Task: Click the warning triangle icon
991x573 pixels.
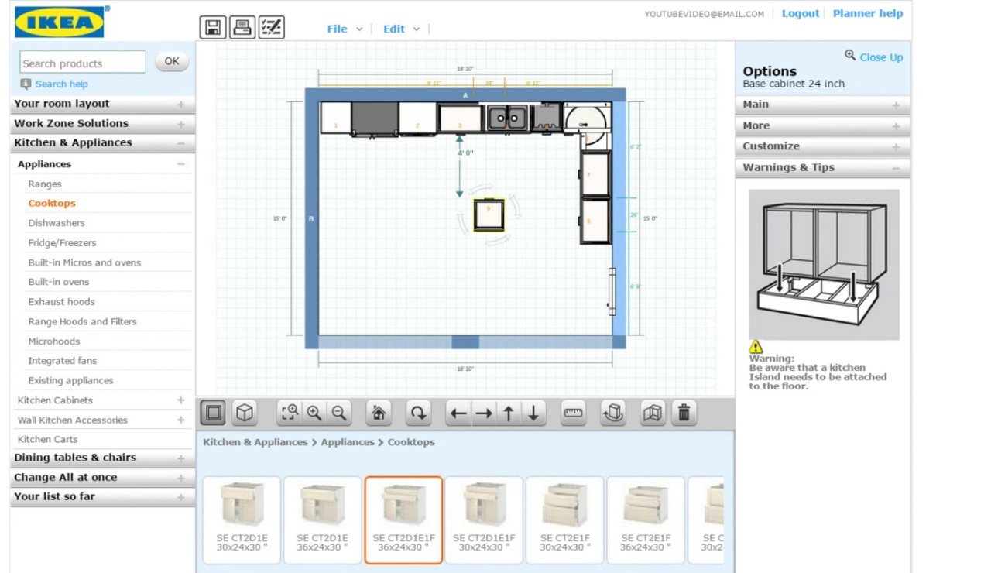Action: click(x=756, y=347)
